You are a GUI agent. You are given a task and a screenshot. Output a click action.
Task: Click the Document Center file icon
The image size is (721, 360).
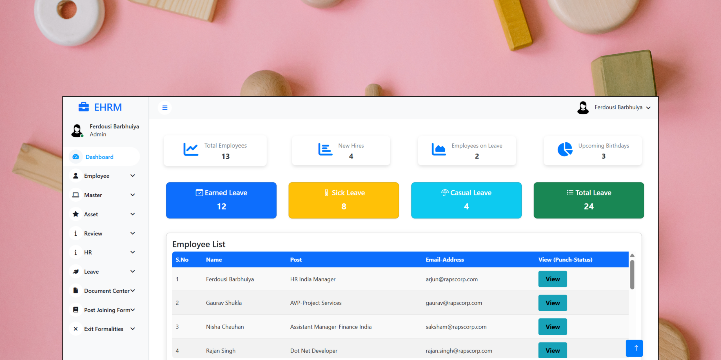coord(76,291)
